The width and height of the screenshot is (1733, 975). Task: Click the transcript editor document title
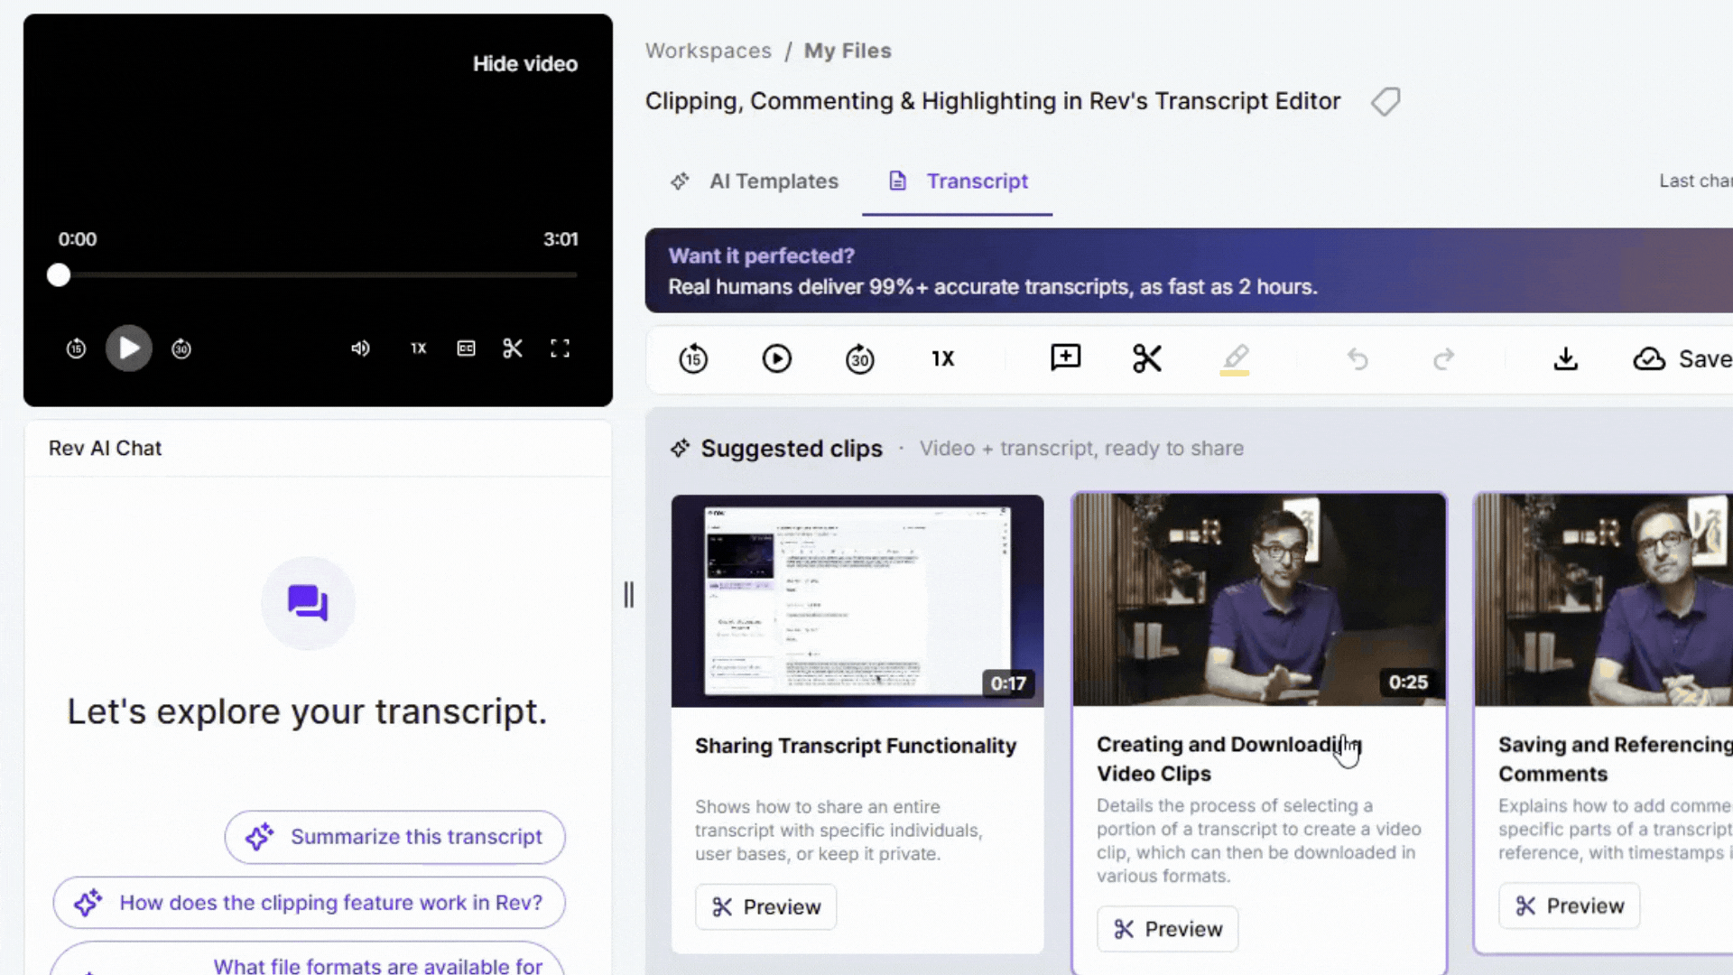point(993,101)
